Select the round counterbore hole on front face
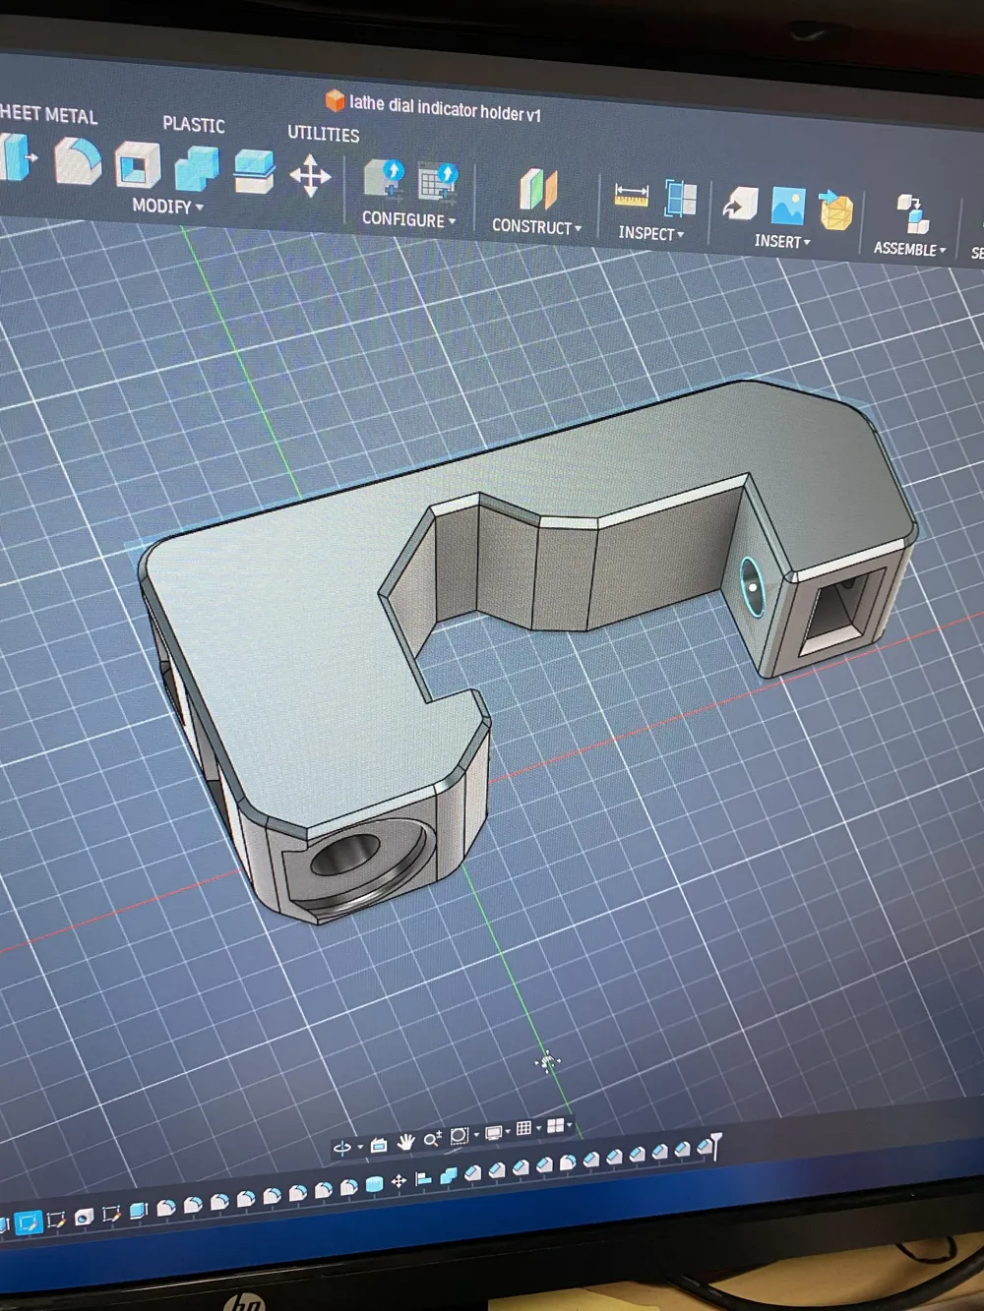 click(x=346, y=857)
